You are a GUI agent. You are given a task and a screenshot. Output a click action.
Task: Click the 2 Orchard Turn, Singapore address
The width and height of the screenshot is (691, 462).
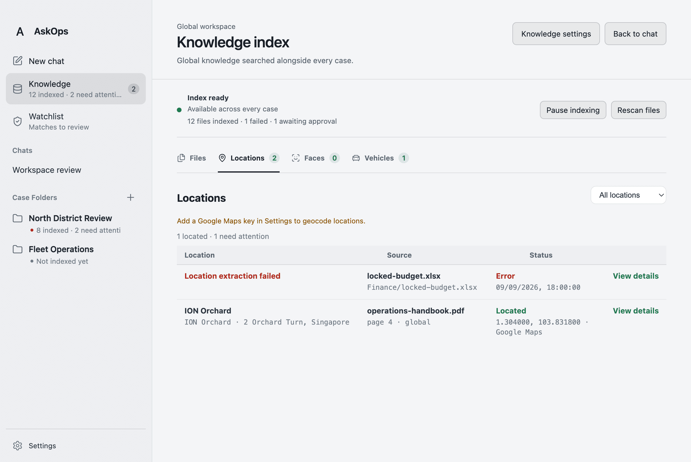coord(296,322)
